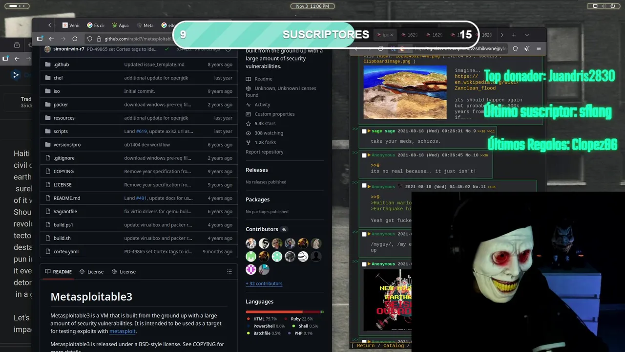Switch to the Es cie browser tab
Image resolution: width=625 pixels, height=352 pixels.
click(x=96, y=25)
